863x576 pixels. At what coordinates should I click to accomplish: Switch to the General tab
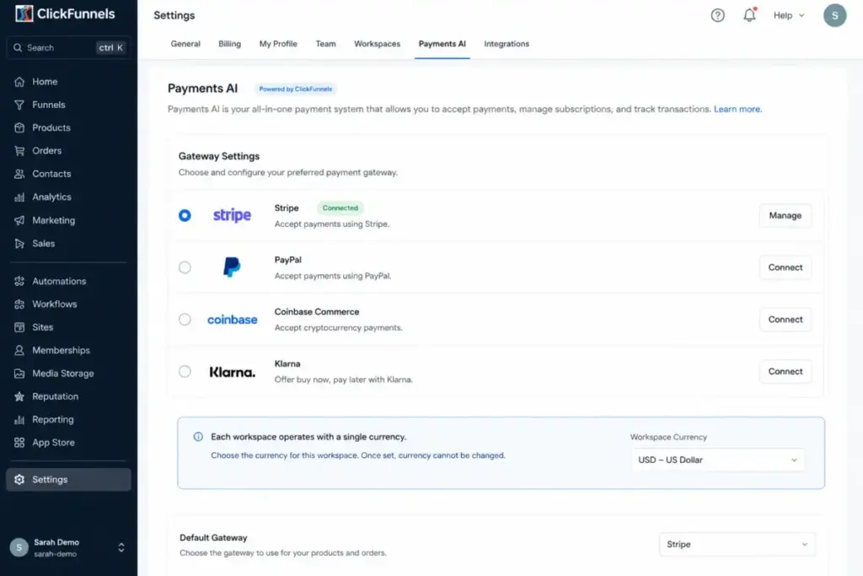tap(185, 44)
